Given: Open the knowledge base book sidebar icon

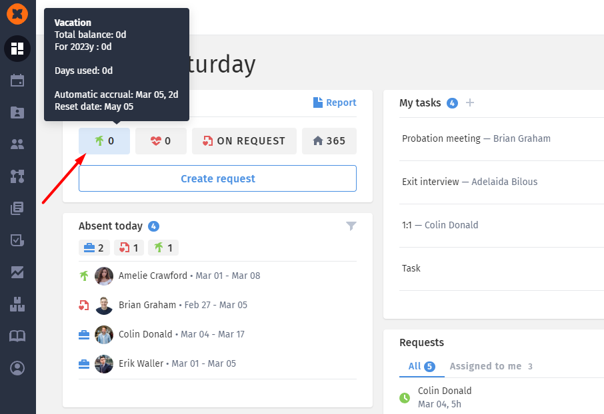Looking at the screenshot, I should (x=17, y=336).
